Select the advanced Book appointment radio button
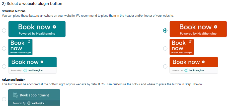The width and height of the screenshot is (230, 109). [x=4, y=99]
